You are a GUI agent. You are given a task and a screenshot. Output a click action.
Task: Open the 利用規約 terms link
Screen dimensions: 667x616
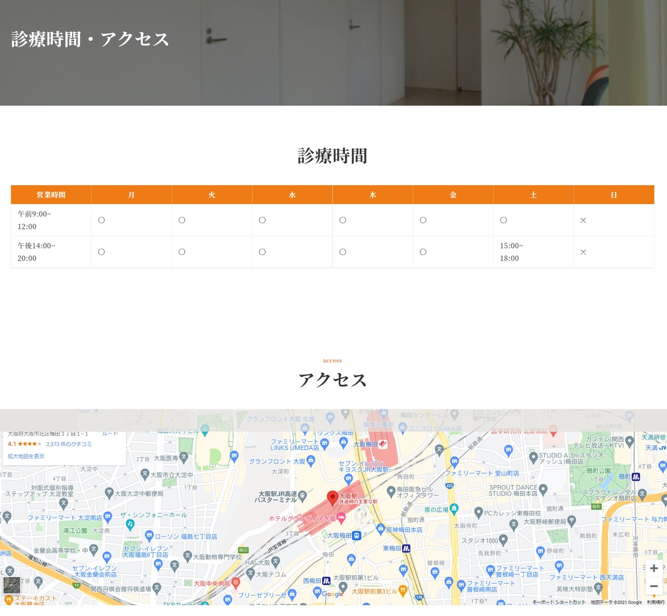pos(656,602)
